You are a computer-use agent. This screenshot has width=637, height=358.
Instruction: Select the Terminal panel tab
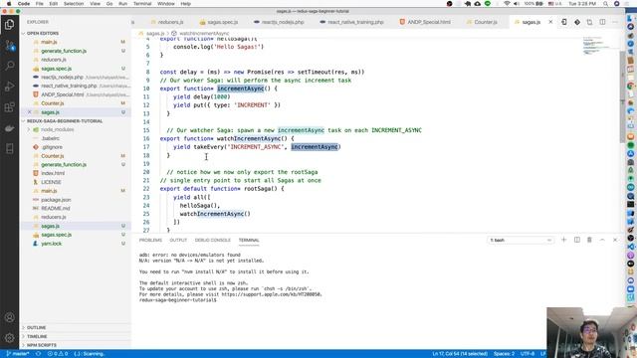249,241
